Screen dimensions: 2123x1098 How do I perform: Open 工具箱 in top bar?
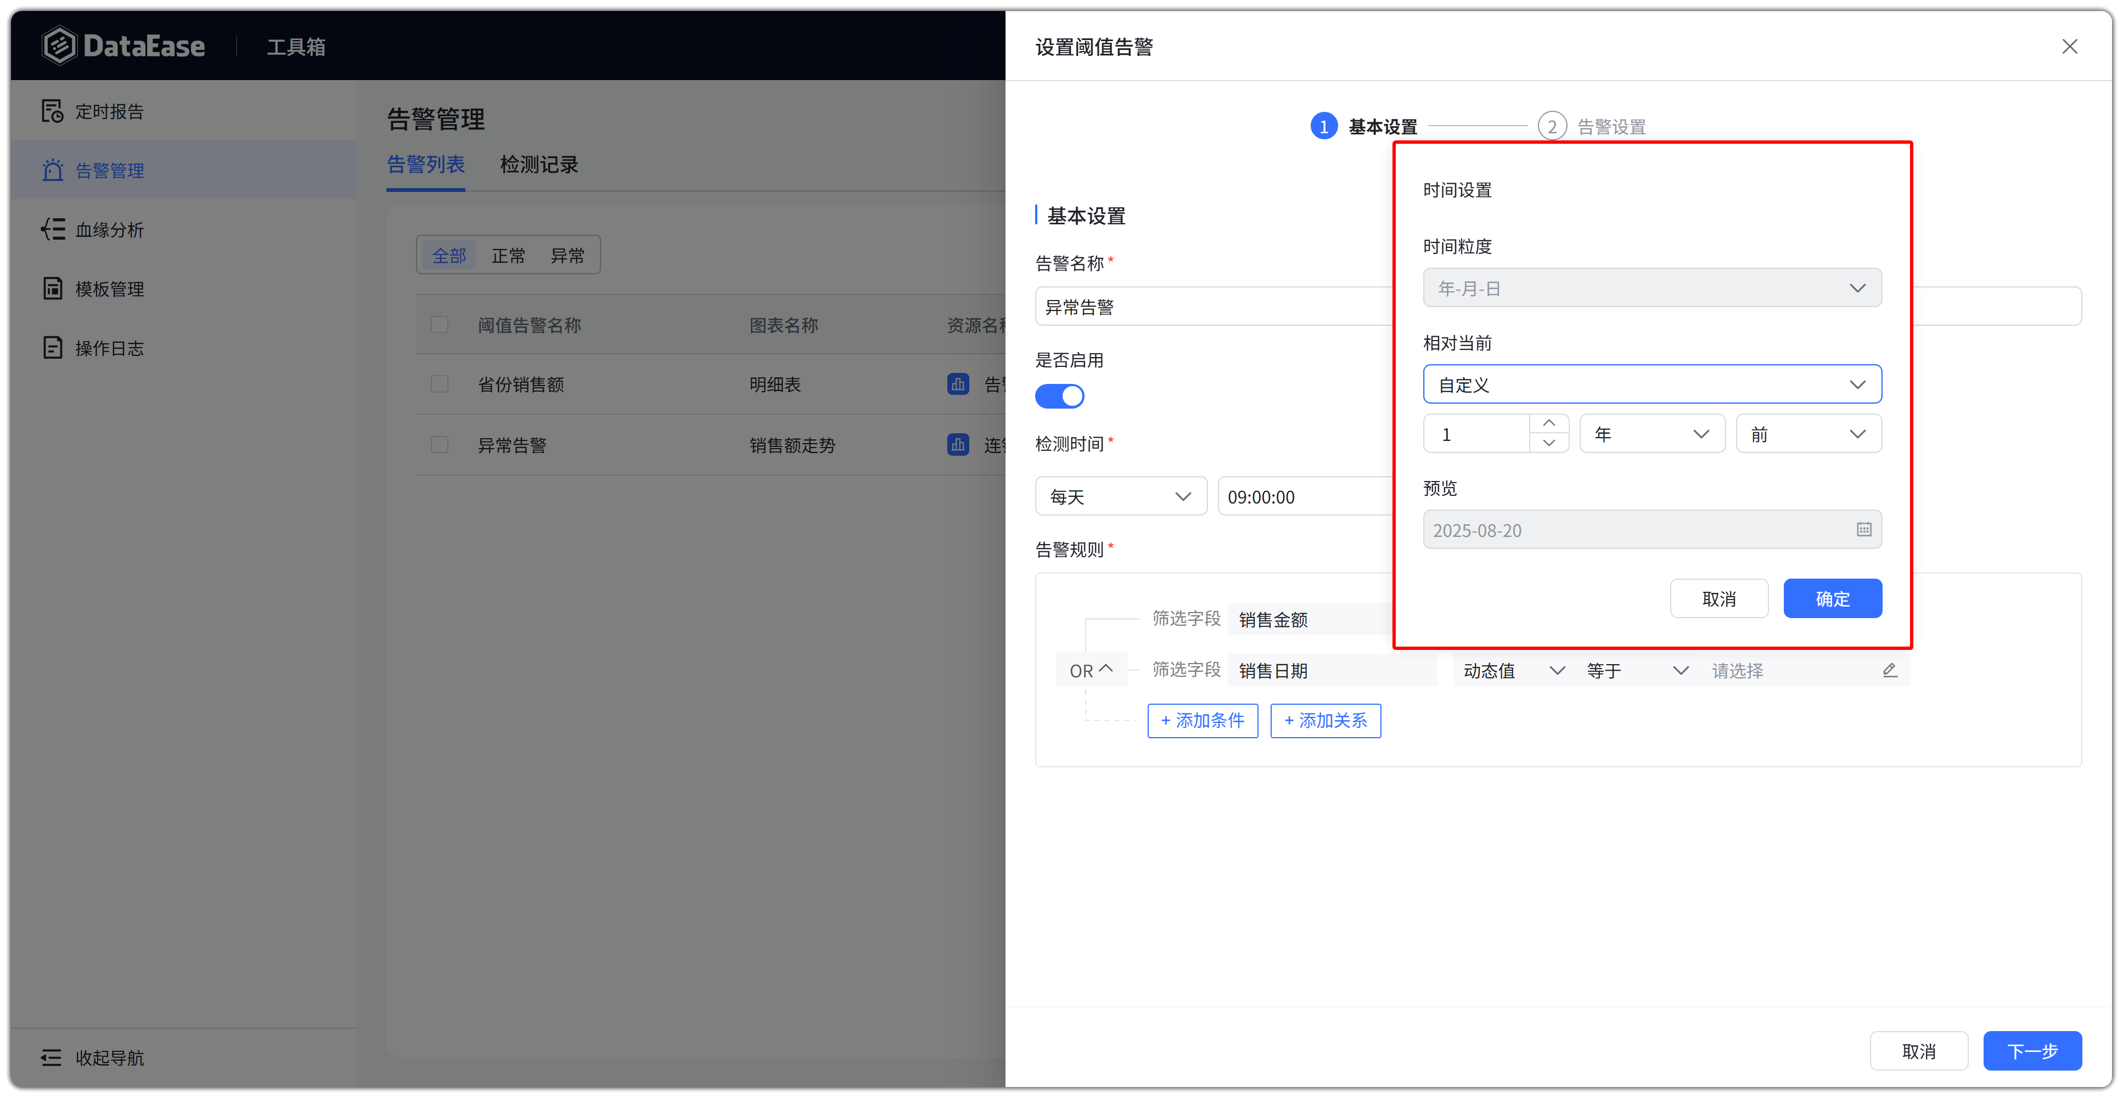point(296,46)
